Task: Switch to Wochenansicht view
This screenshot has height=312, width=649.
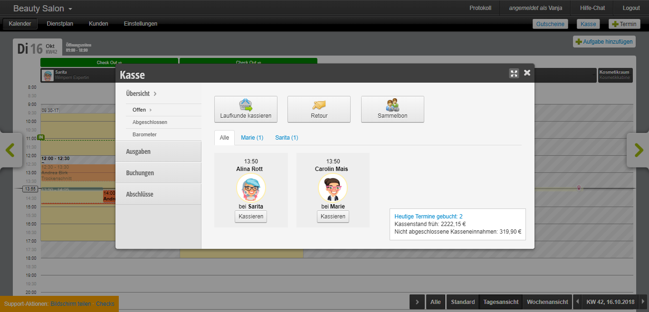Action: pos(547,302)
